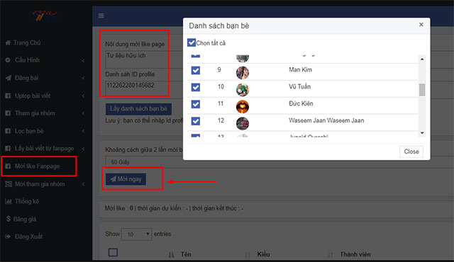Click Vũ Tuấn's profile avatar
This screenshot has height=262, width=454.
(243, 89)
